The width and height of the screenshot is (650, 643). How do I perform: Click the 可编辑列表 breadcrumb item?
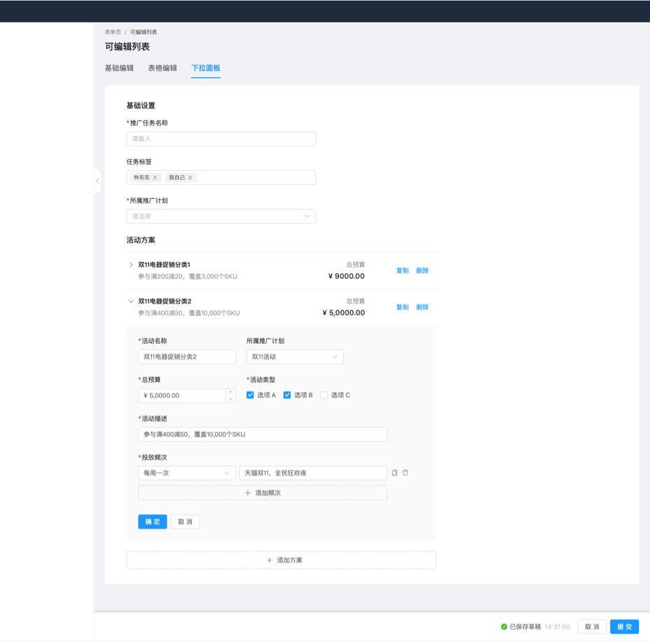pos(144,32)
